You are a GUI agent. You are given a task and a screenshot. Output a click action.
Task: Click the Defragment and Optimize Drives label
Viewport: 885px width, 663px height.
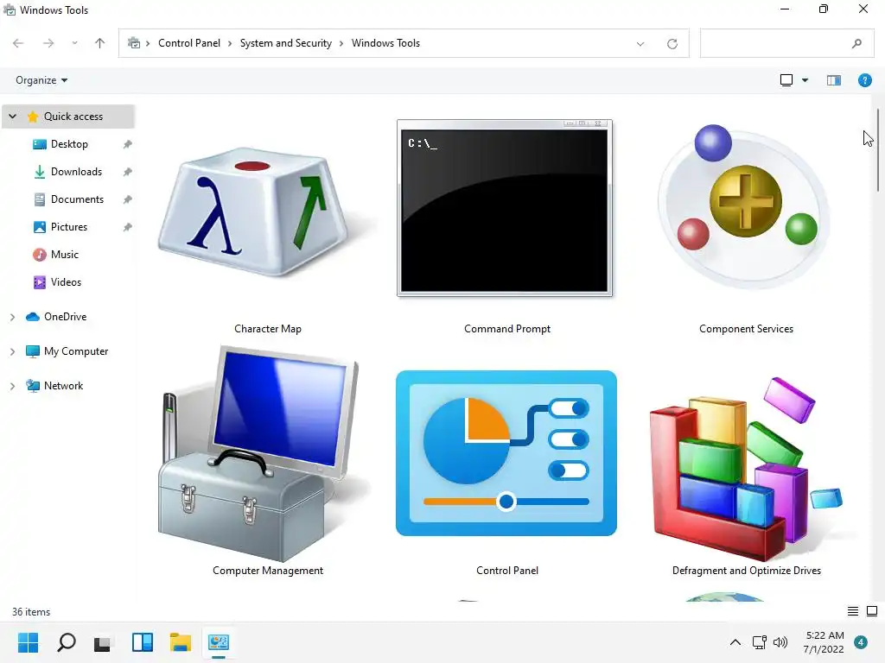[746, 571]
